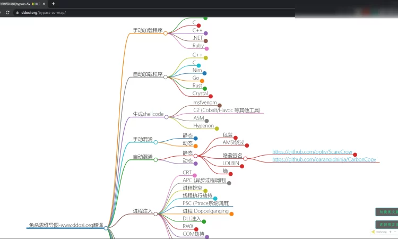Expand the red dot next to 包装
Screen dimensions: 398x239
click(x=236, y=138)
